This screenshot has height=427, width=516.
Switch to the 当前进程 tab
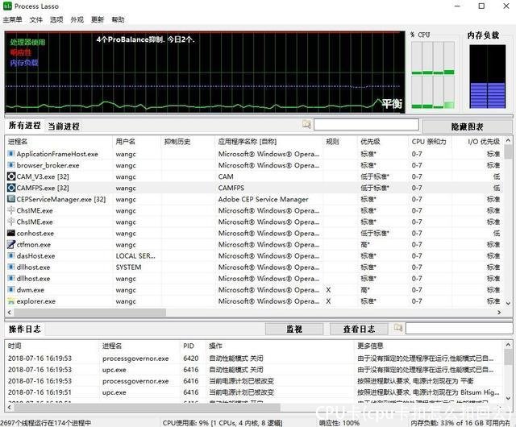coord(64,126)
